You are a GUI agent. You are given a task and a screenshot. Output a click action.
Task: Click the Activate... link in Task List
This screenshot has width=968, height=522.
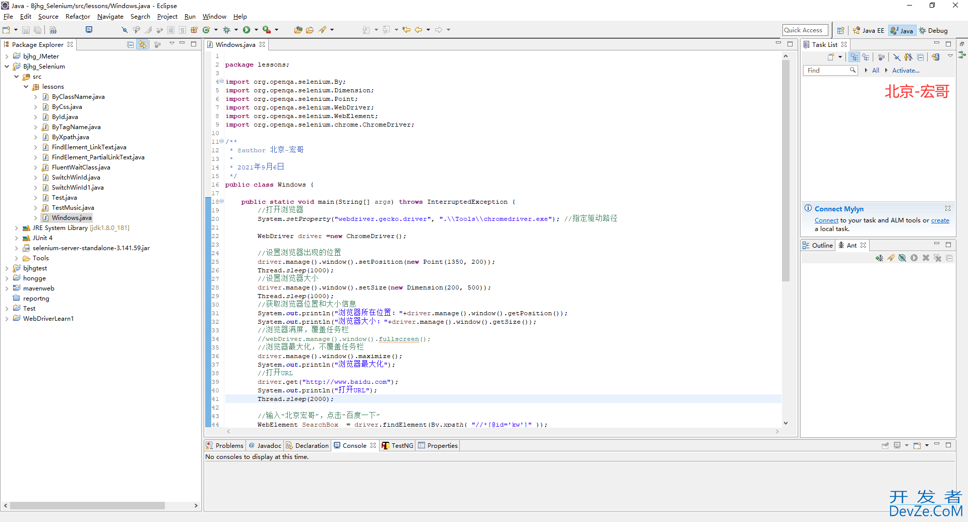pyautogui.click(x=905, y=71)
